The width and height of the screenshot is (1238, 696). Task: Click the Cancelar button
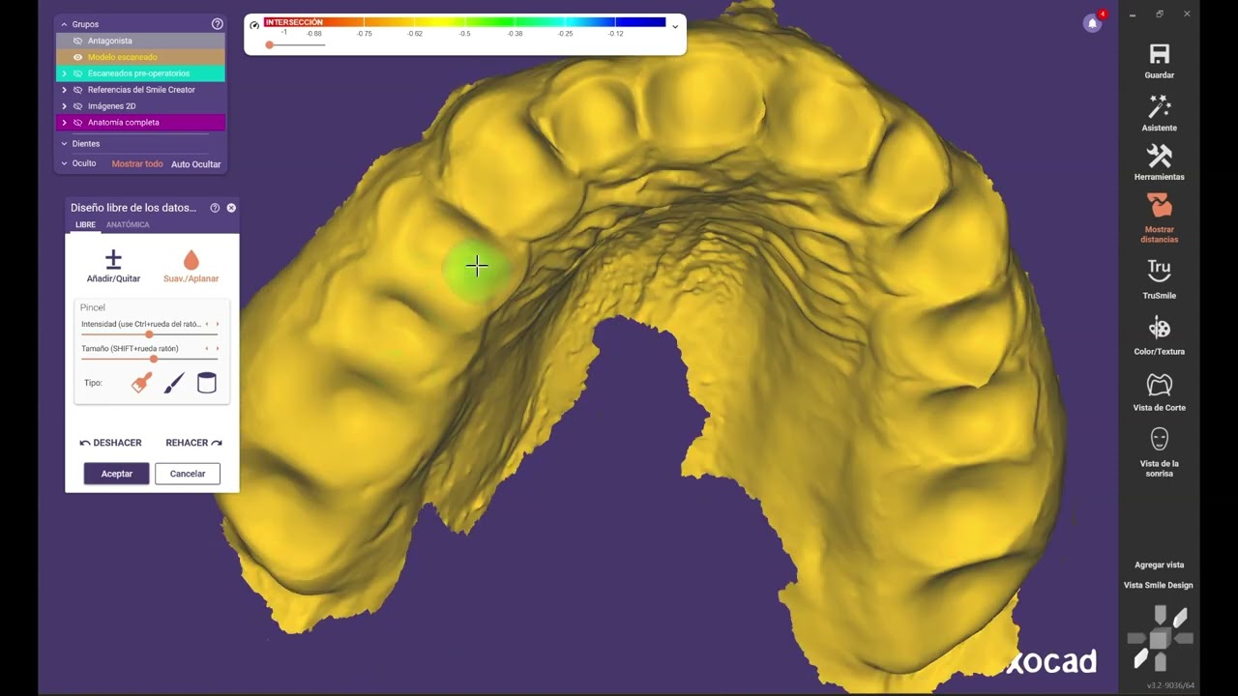pyautogui.click(x=188, y=474)
